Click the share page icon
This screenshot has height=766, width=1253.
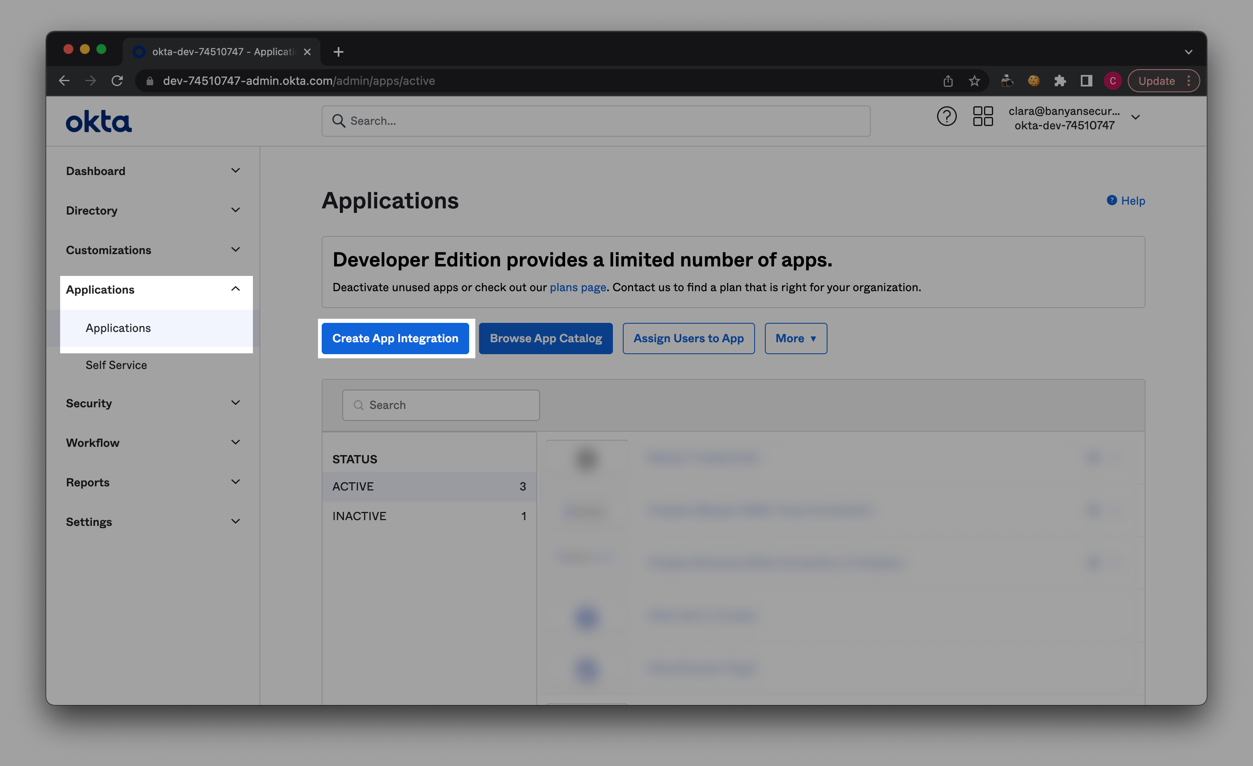coord(948,81)
